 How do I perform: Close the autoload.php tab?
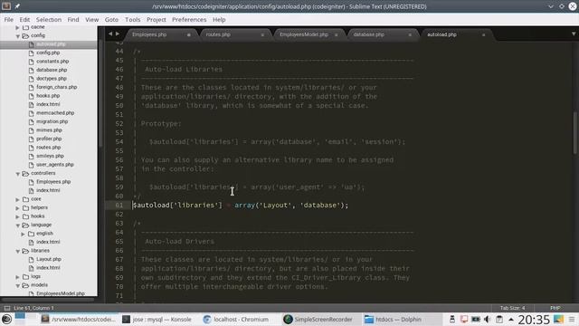[483, 34]
